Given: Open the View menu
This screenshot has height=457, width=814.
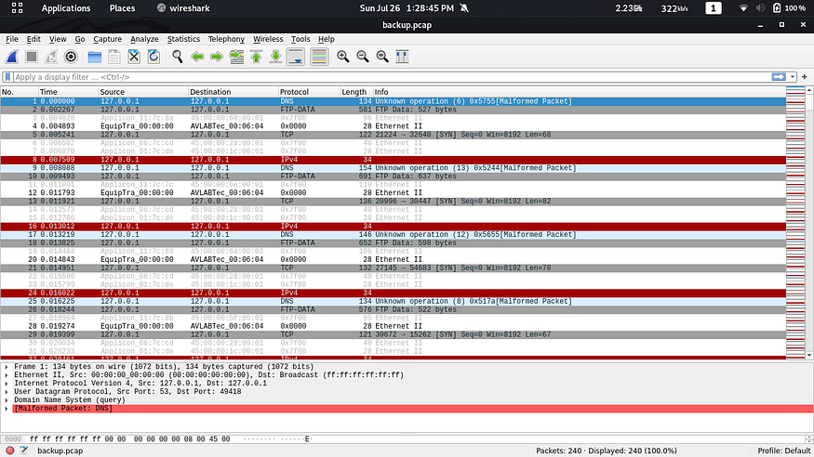Looking at the screenshot, I should point(58,39).
